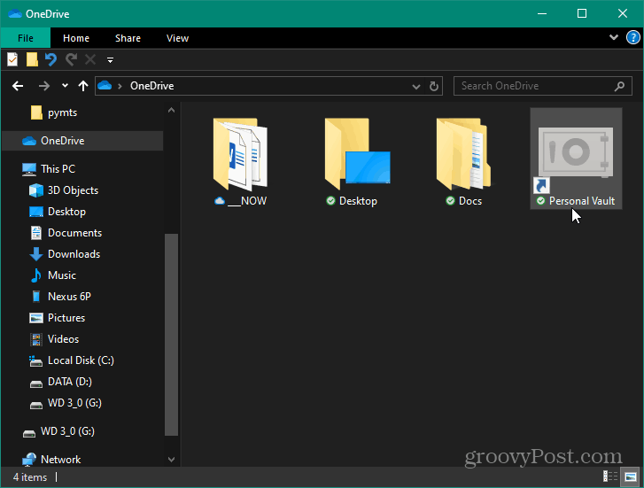Switch to Large icons view in status bar
644x488 pixels.
[631, 476]
